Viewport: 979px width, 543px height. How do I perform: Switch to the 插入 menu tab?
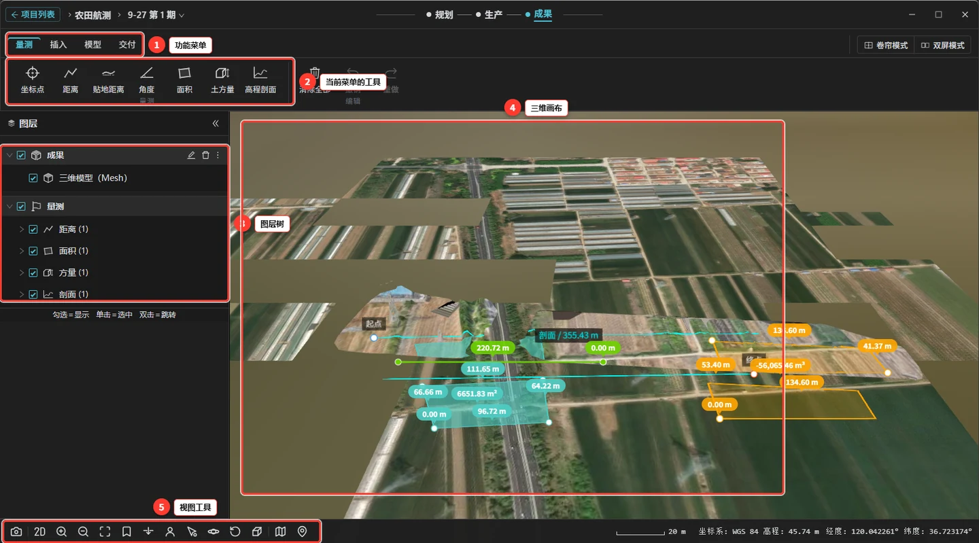point(58,45)
